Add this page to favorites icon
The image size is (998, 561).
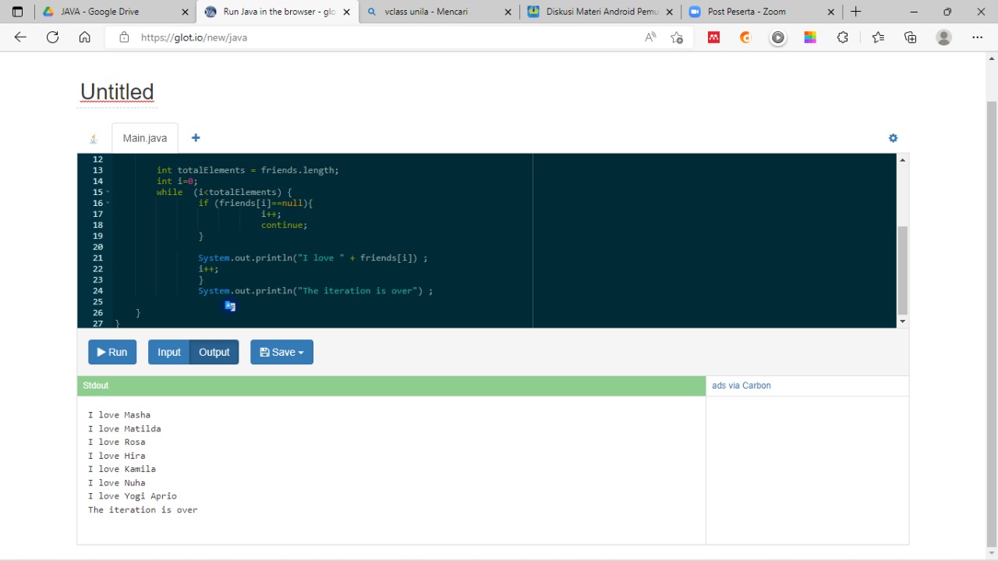[x=677, y=37]
